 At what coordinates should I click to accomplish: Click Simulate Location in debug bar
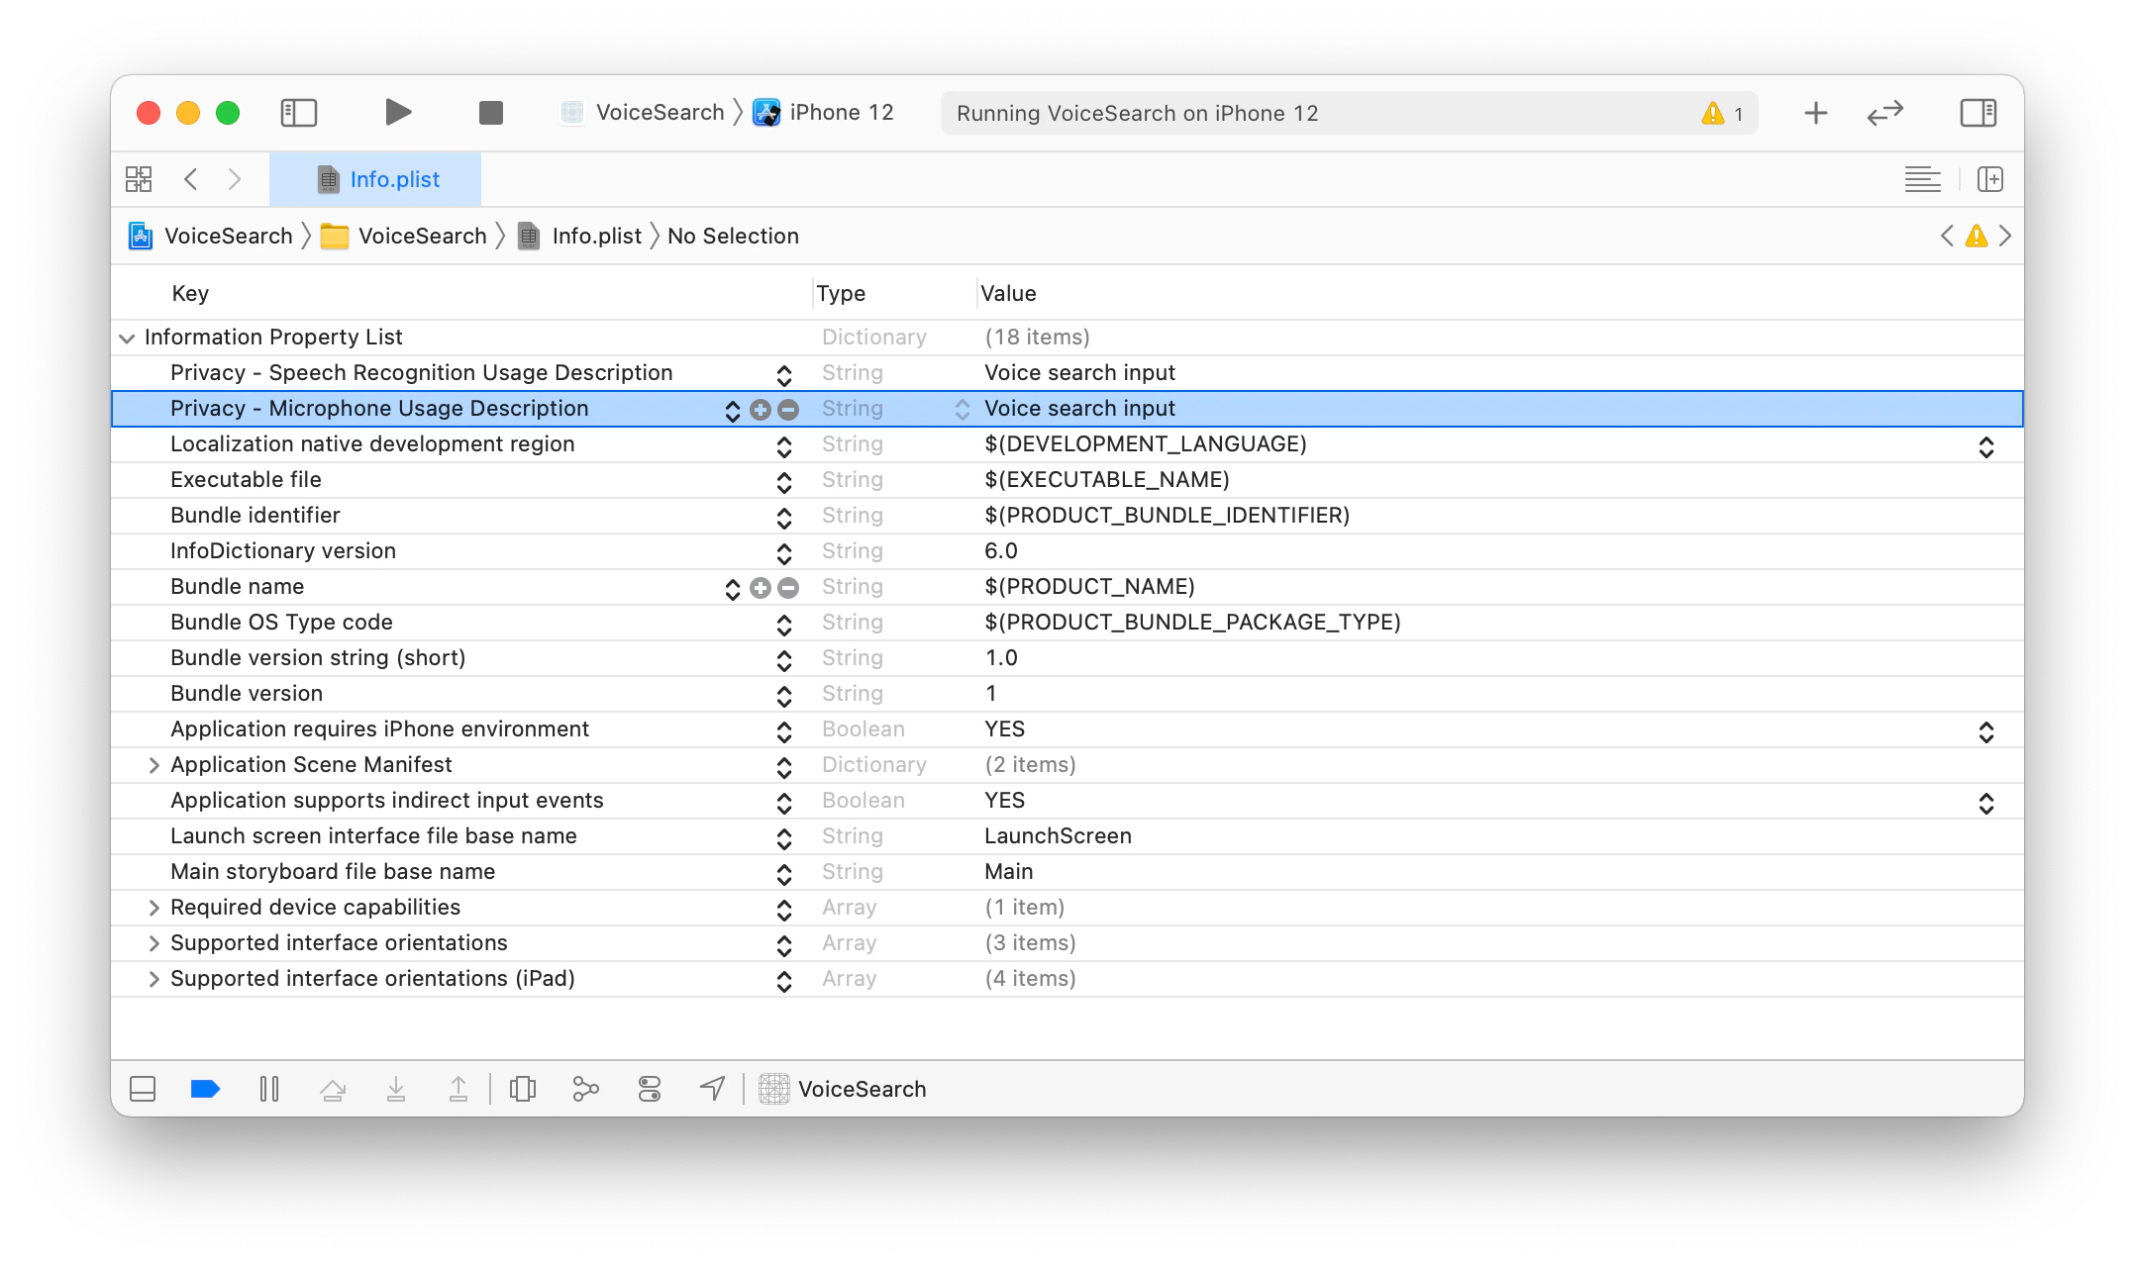click(712, 1089)
